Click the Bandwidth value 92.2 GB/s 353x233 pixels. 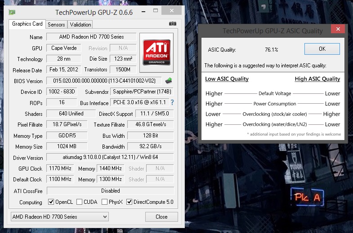point(151,146)
